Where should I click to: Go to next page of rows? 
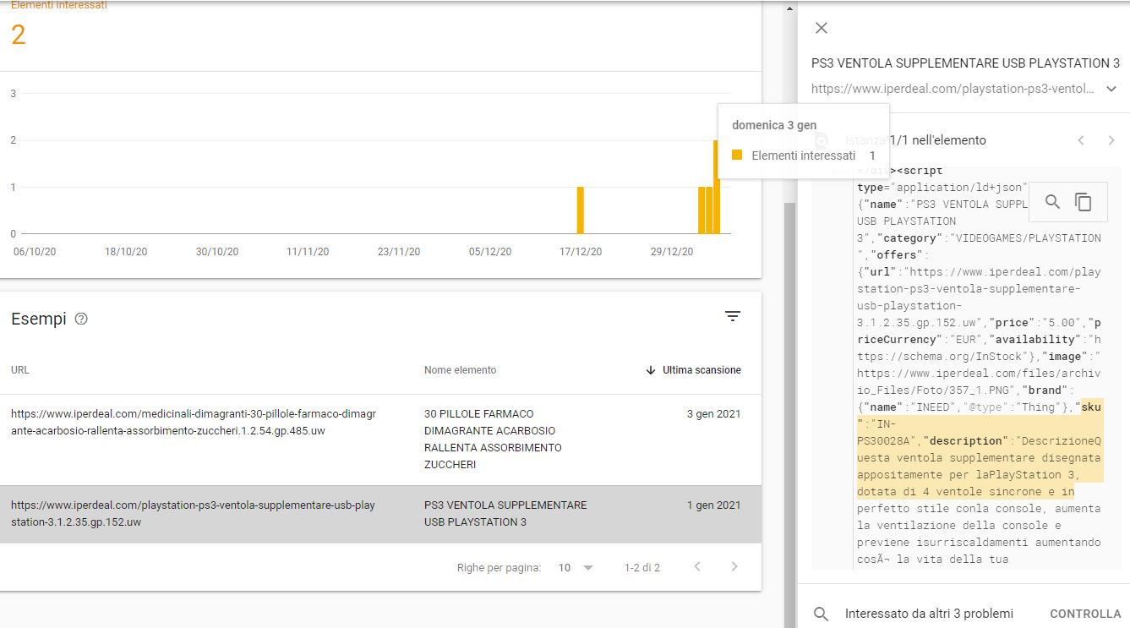(x=734, y=567)
